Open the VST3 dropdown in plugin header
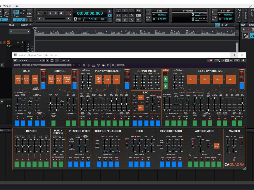The height and width of the screenshot is (190, 254). (x=65, y=60)
